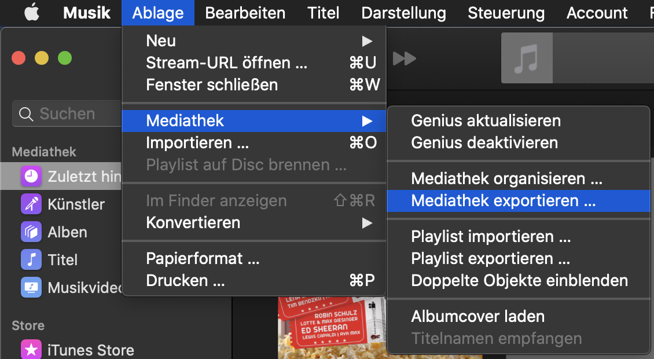Select Doppelte Objekte einblenden

click(519, 280)
